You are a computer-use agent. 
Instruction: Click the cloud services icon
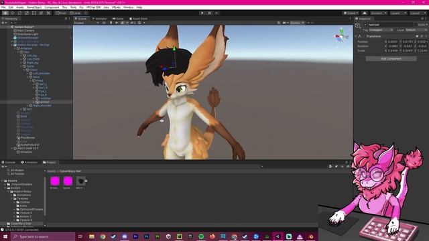coord(365,13)
